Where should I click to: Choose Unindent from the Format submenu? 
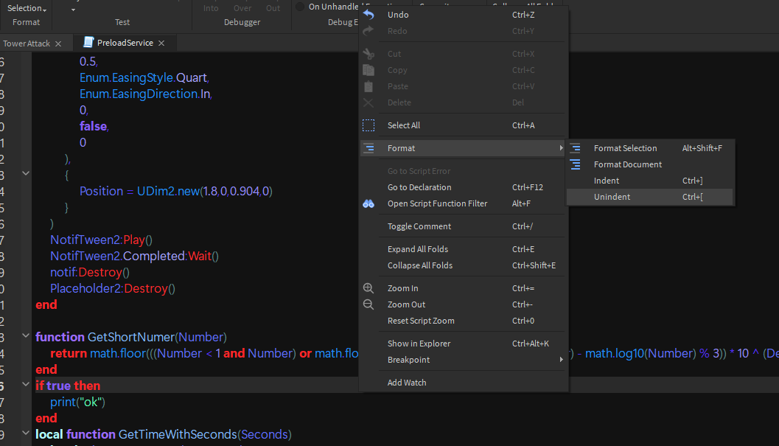tap(612, 197)
